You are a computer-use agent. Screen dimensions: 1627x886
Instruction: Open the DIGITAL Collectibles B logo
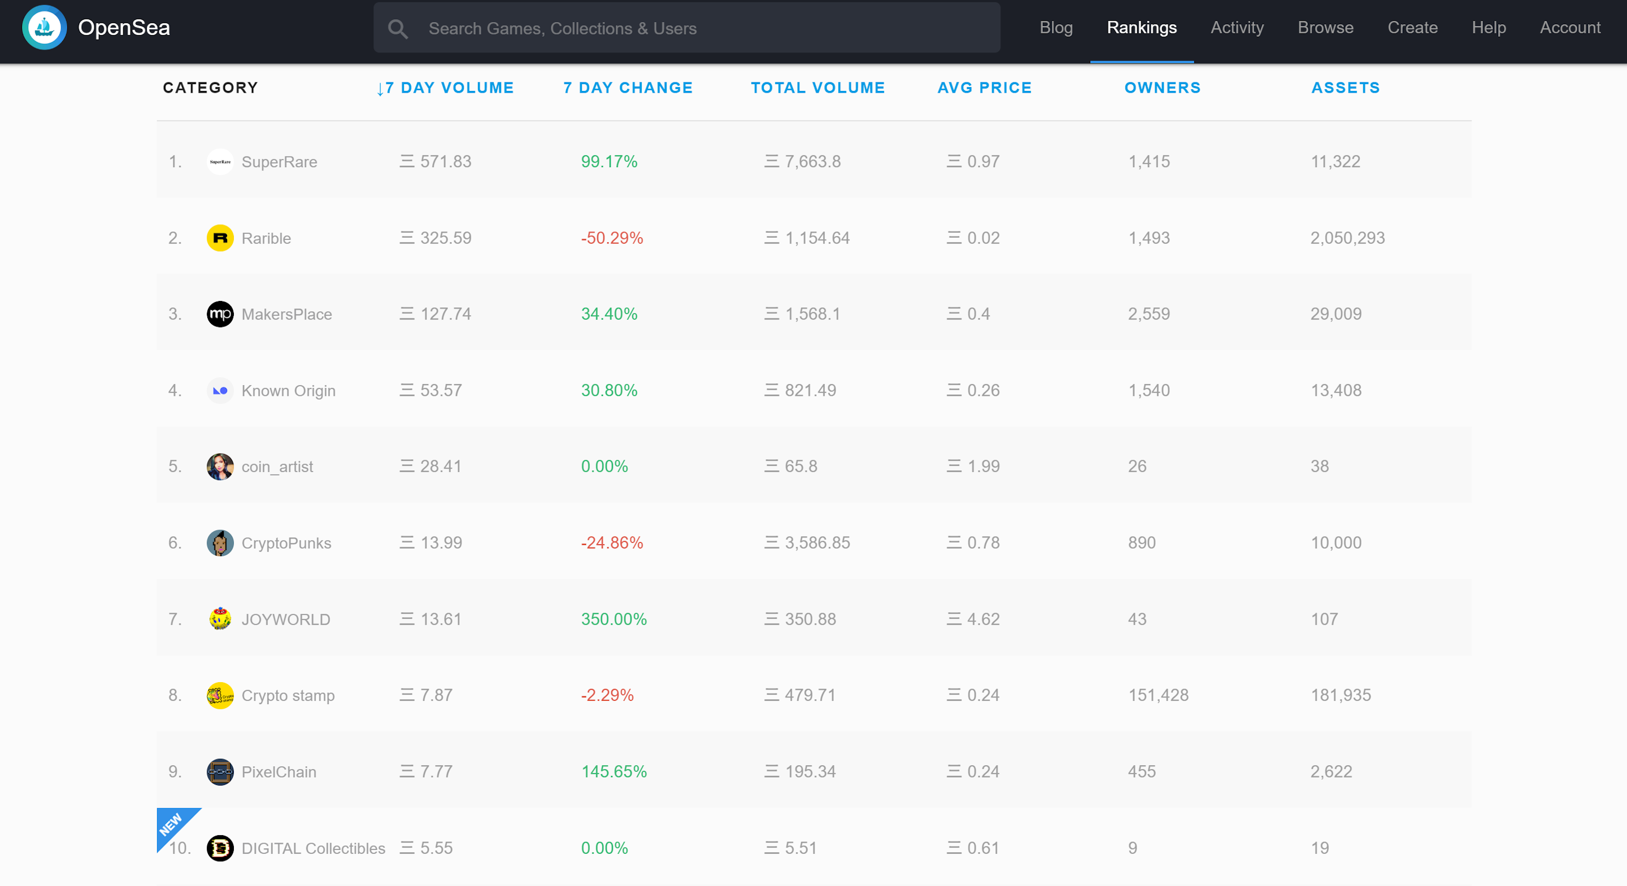[x=220, y=848]
